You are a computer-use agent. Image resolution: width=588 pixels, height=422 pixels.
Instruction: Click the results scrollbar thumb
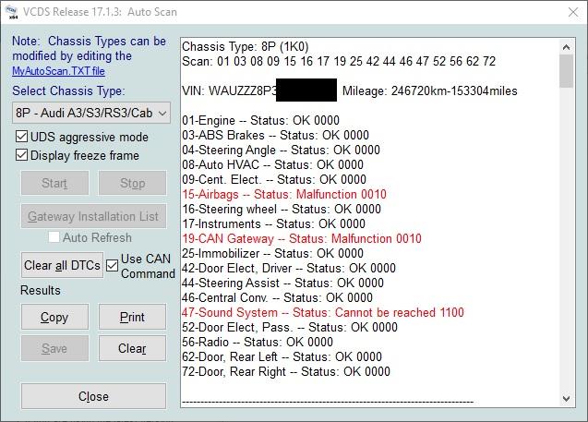[x=566, y=71]
